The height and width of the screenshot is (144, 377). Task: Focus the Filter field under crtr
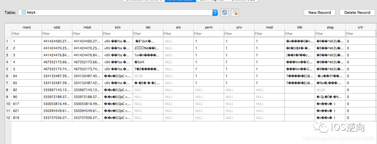click(360, 34)
